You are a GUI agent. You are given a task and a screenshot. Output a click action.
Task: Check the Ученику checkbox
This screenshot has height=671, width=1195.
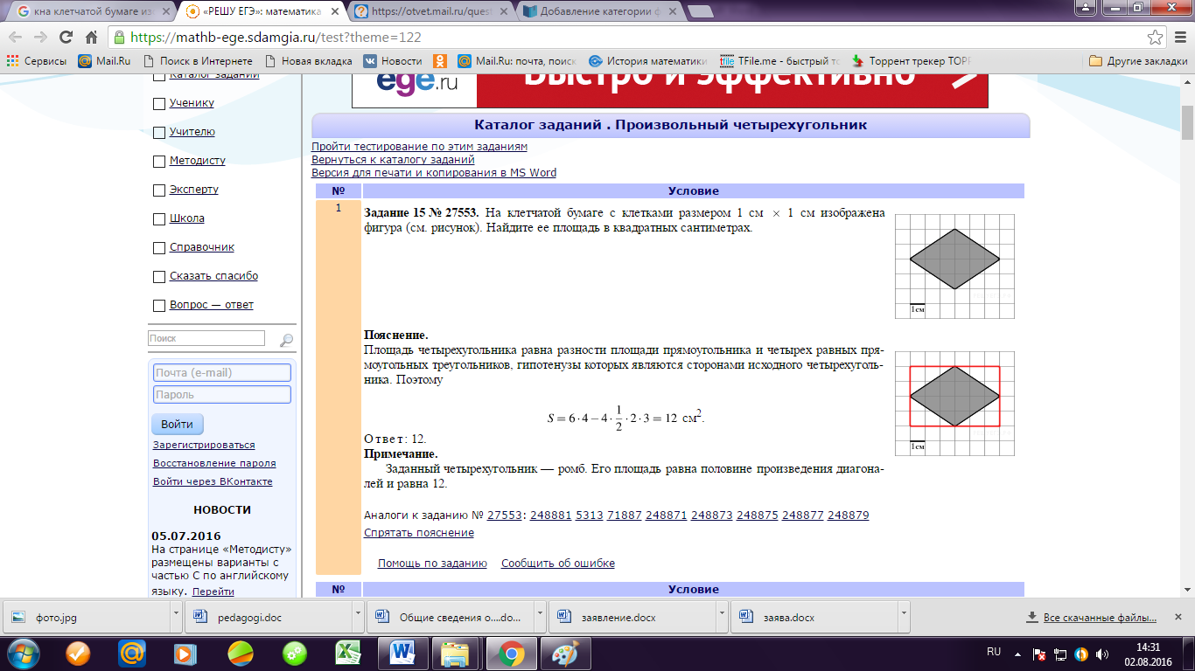[x=158, y=104]
